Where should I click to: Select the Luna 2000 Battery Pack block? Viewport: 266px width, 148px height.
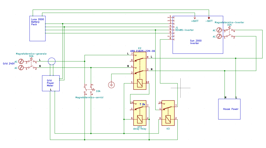37,29
